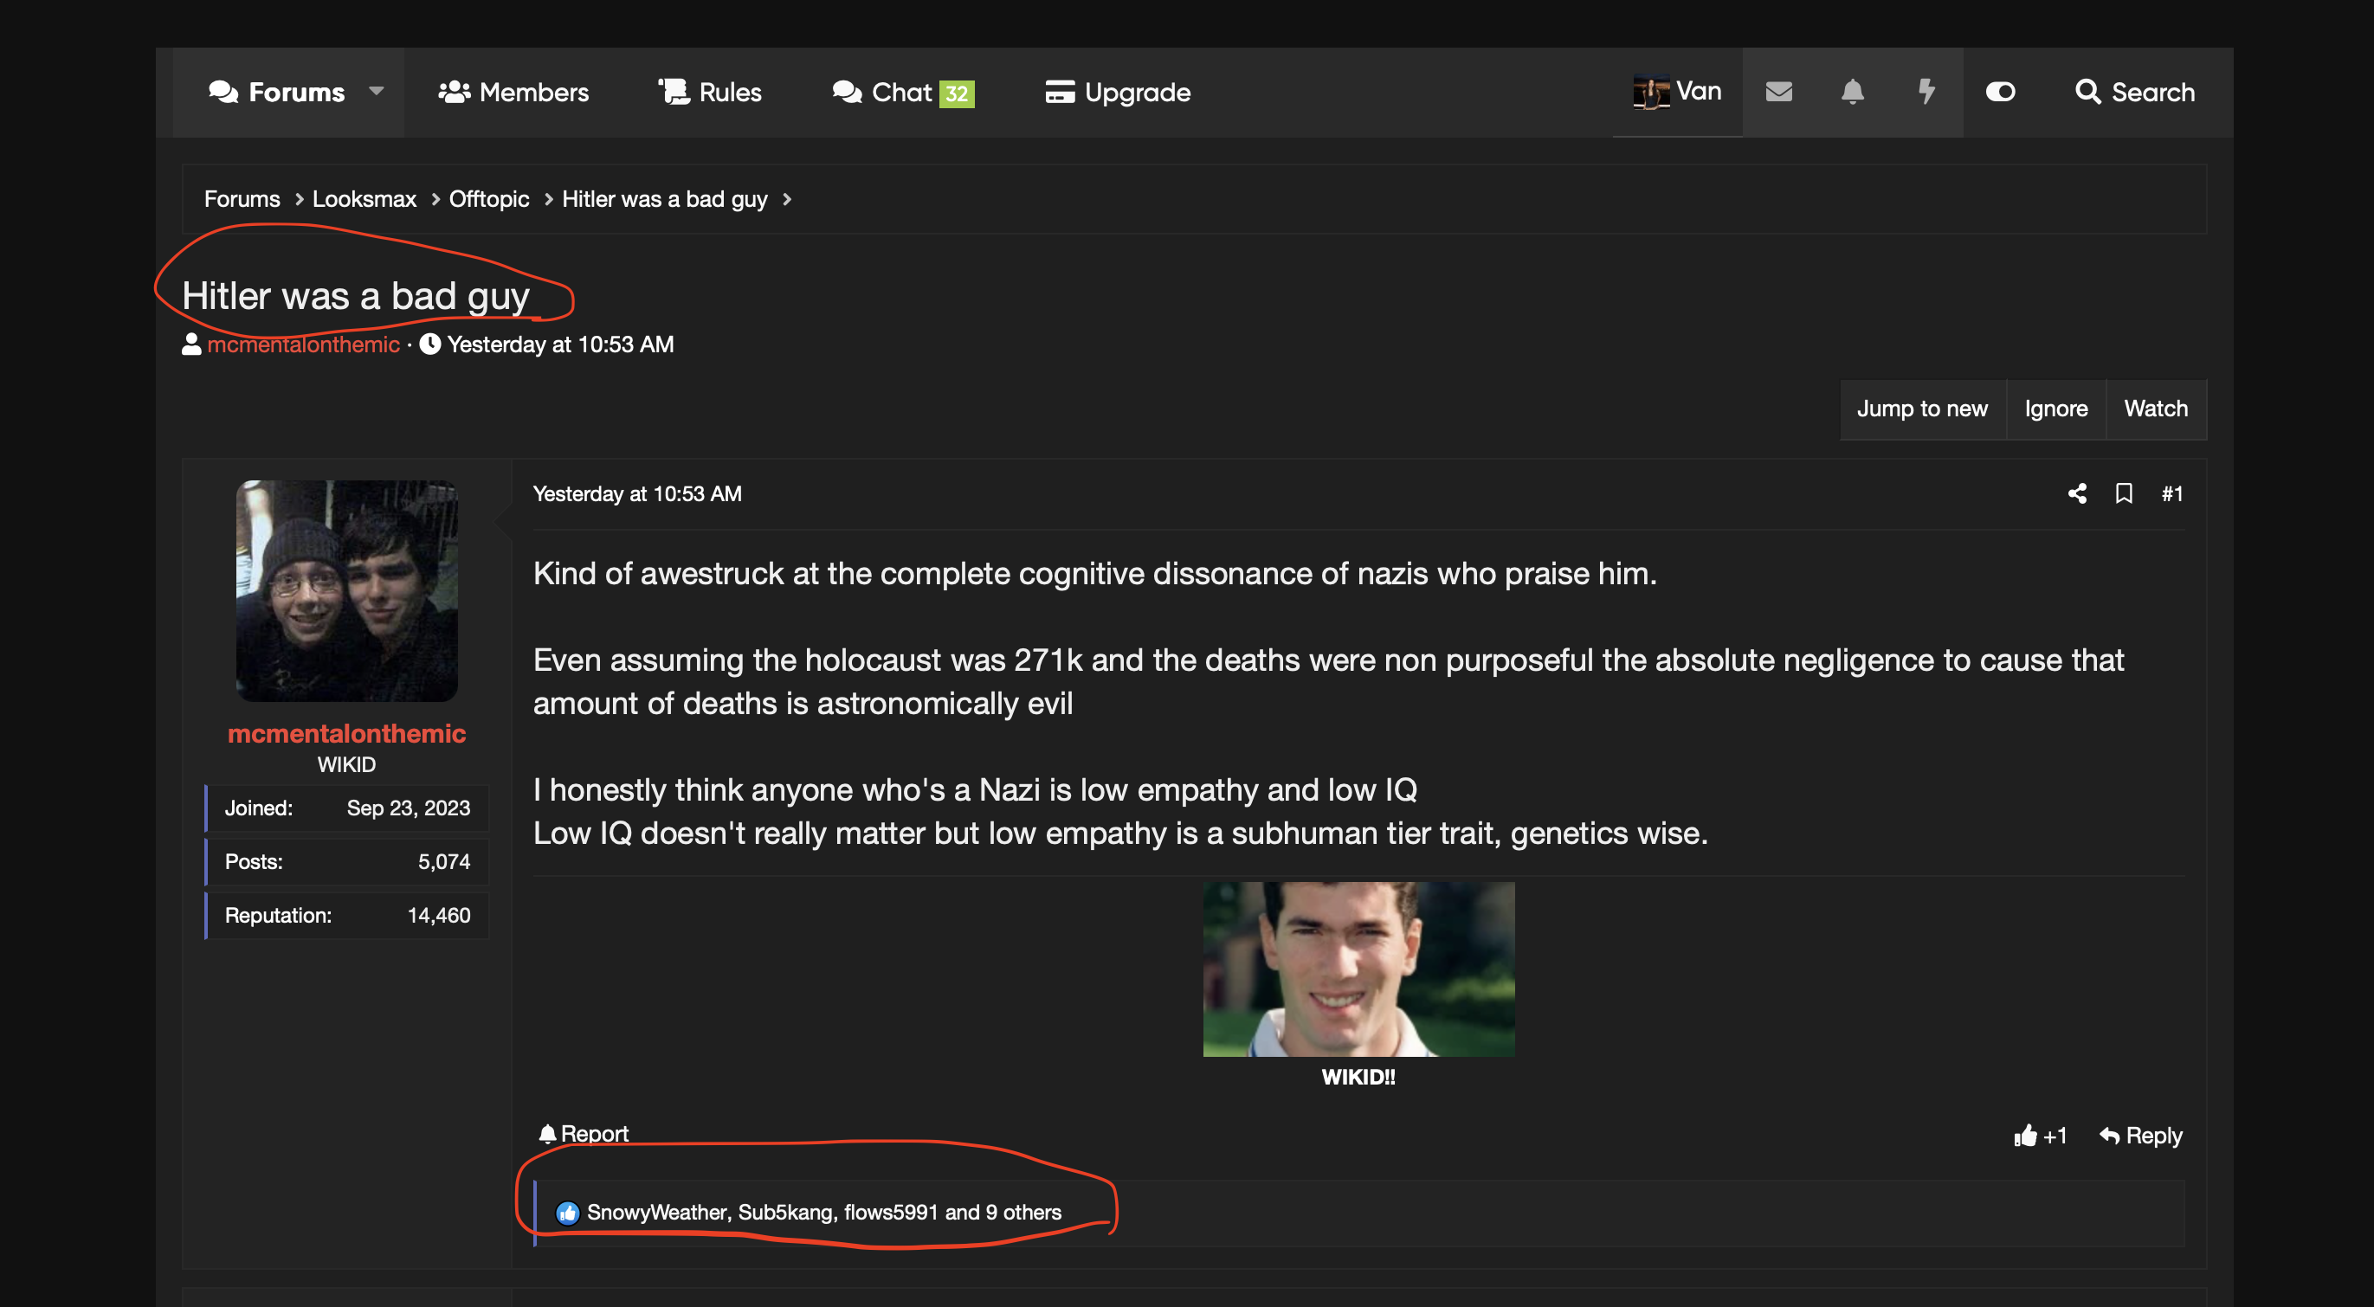Watch this thread
Viewport: 2374px width, 1307px height.
(2155, 409)
